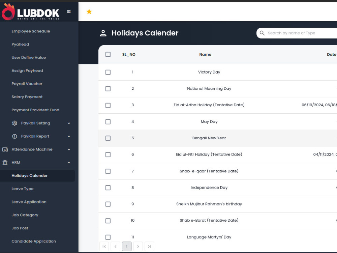Click the Attendance Machine device icon

[x=5, y=149]
